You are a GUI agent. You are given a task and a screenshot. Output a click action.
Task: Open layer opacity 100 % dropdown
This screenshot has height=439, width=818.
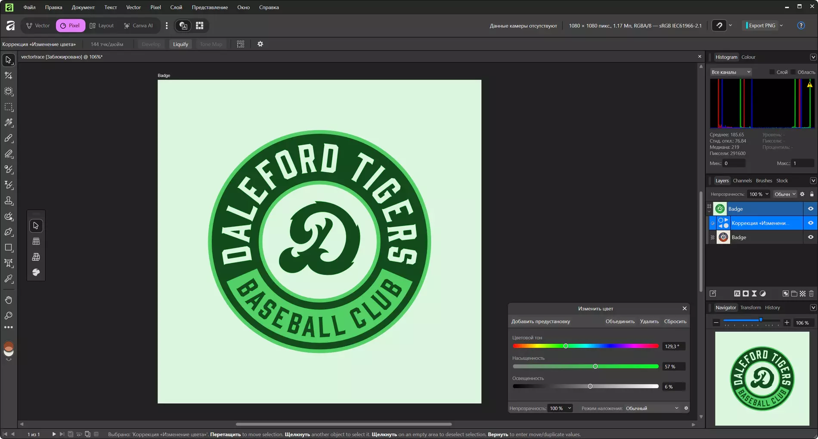click(x=759, y=194)
